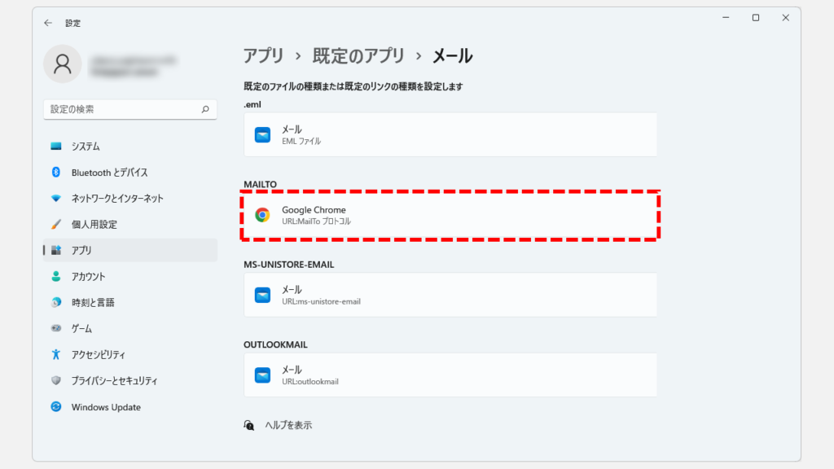
Task: Click the Windows Update sidebar icon
Action: coord(56,407)
